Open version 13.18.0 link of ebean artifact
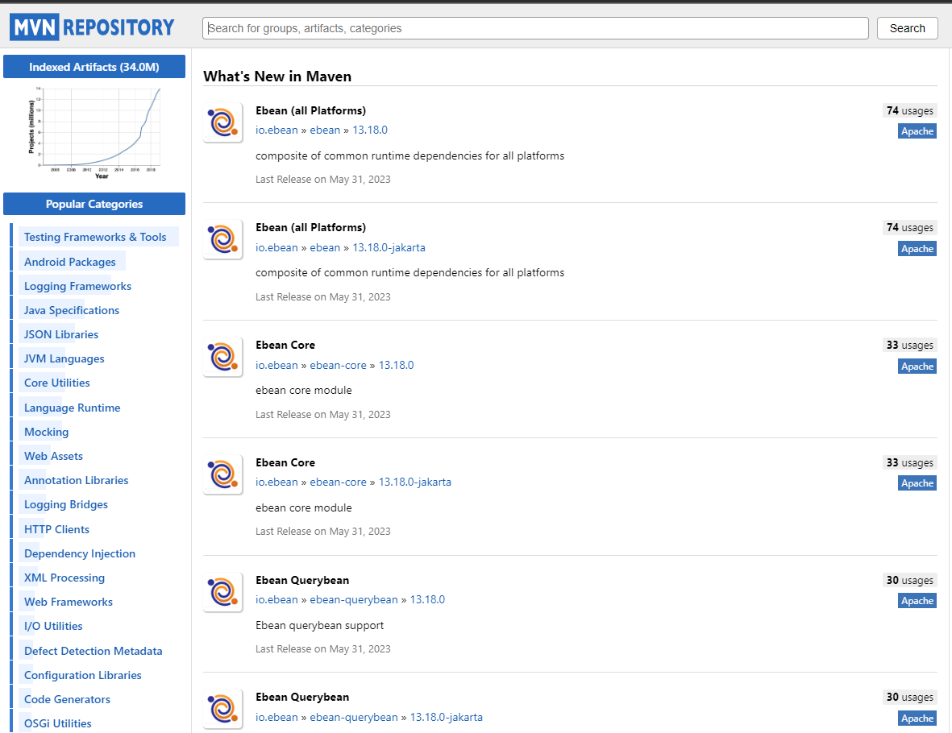Image resolution: width=952 pixels, height=733 pixels. pyautogui.click(x=370, y=130)
